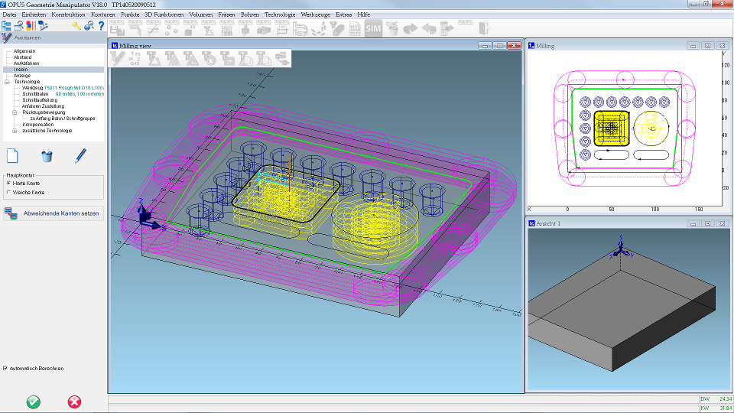Select the Weiche Kante radio button
Viewport: 734px width, 413px height.
(8, 193)
